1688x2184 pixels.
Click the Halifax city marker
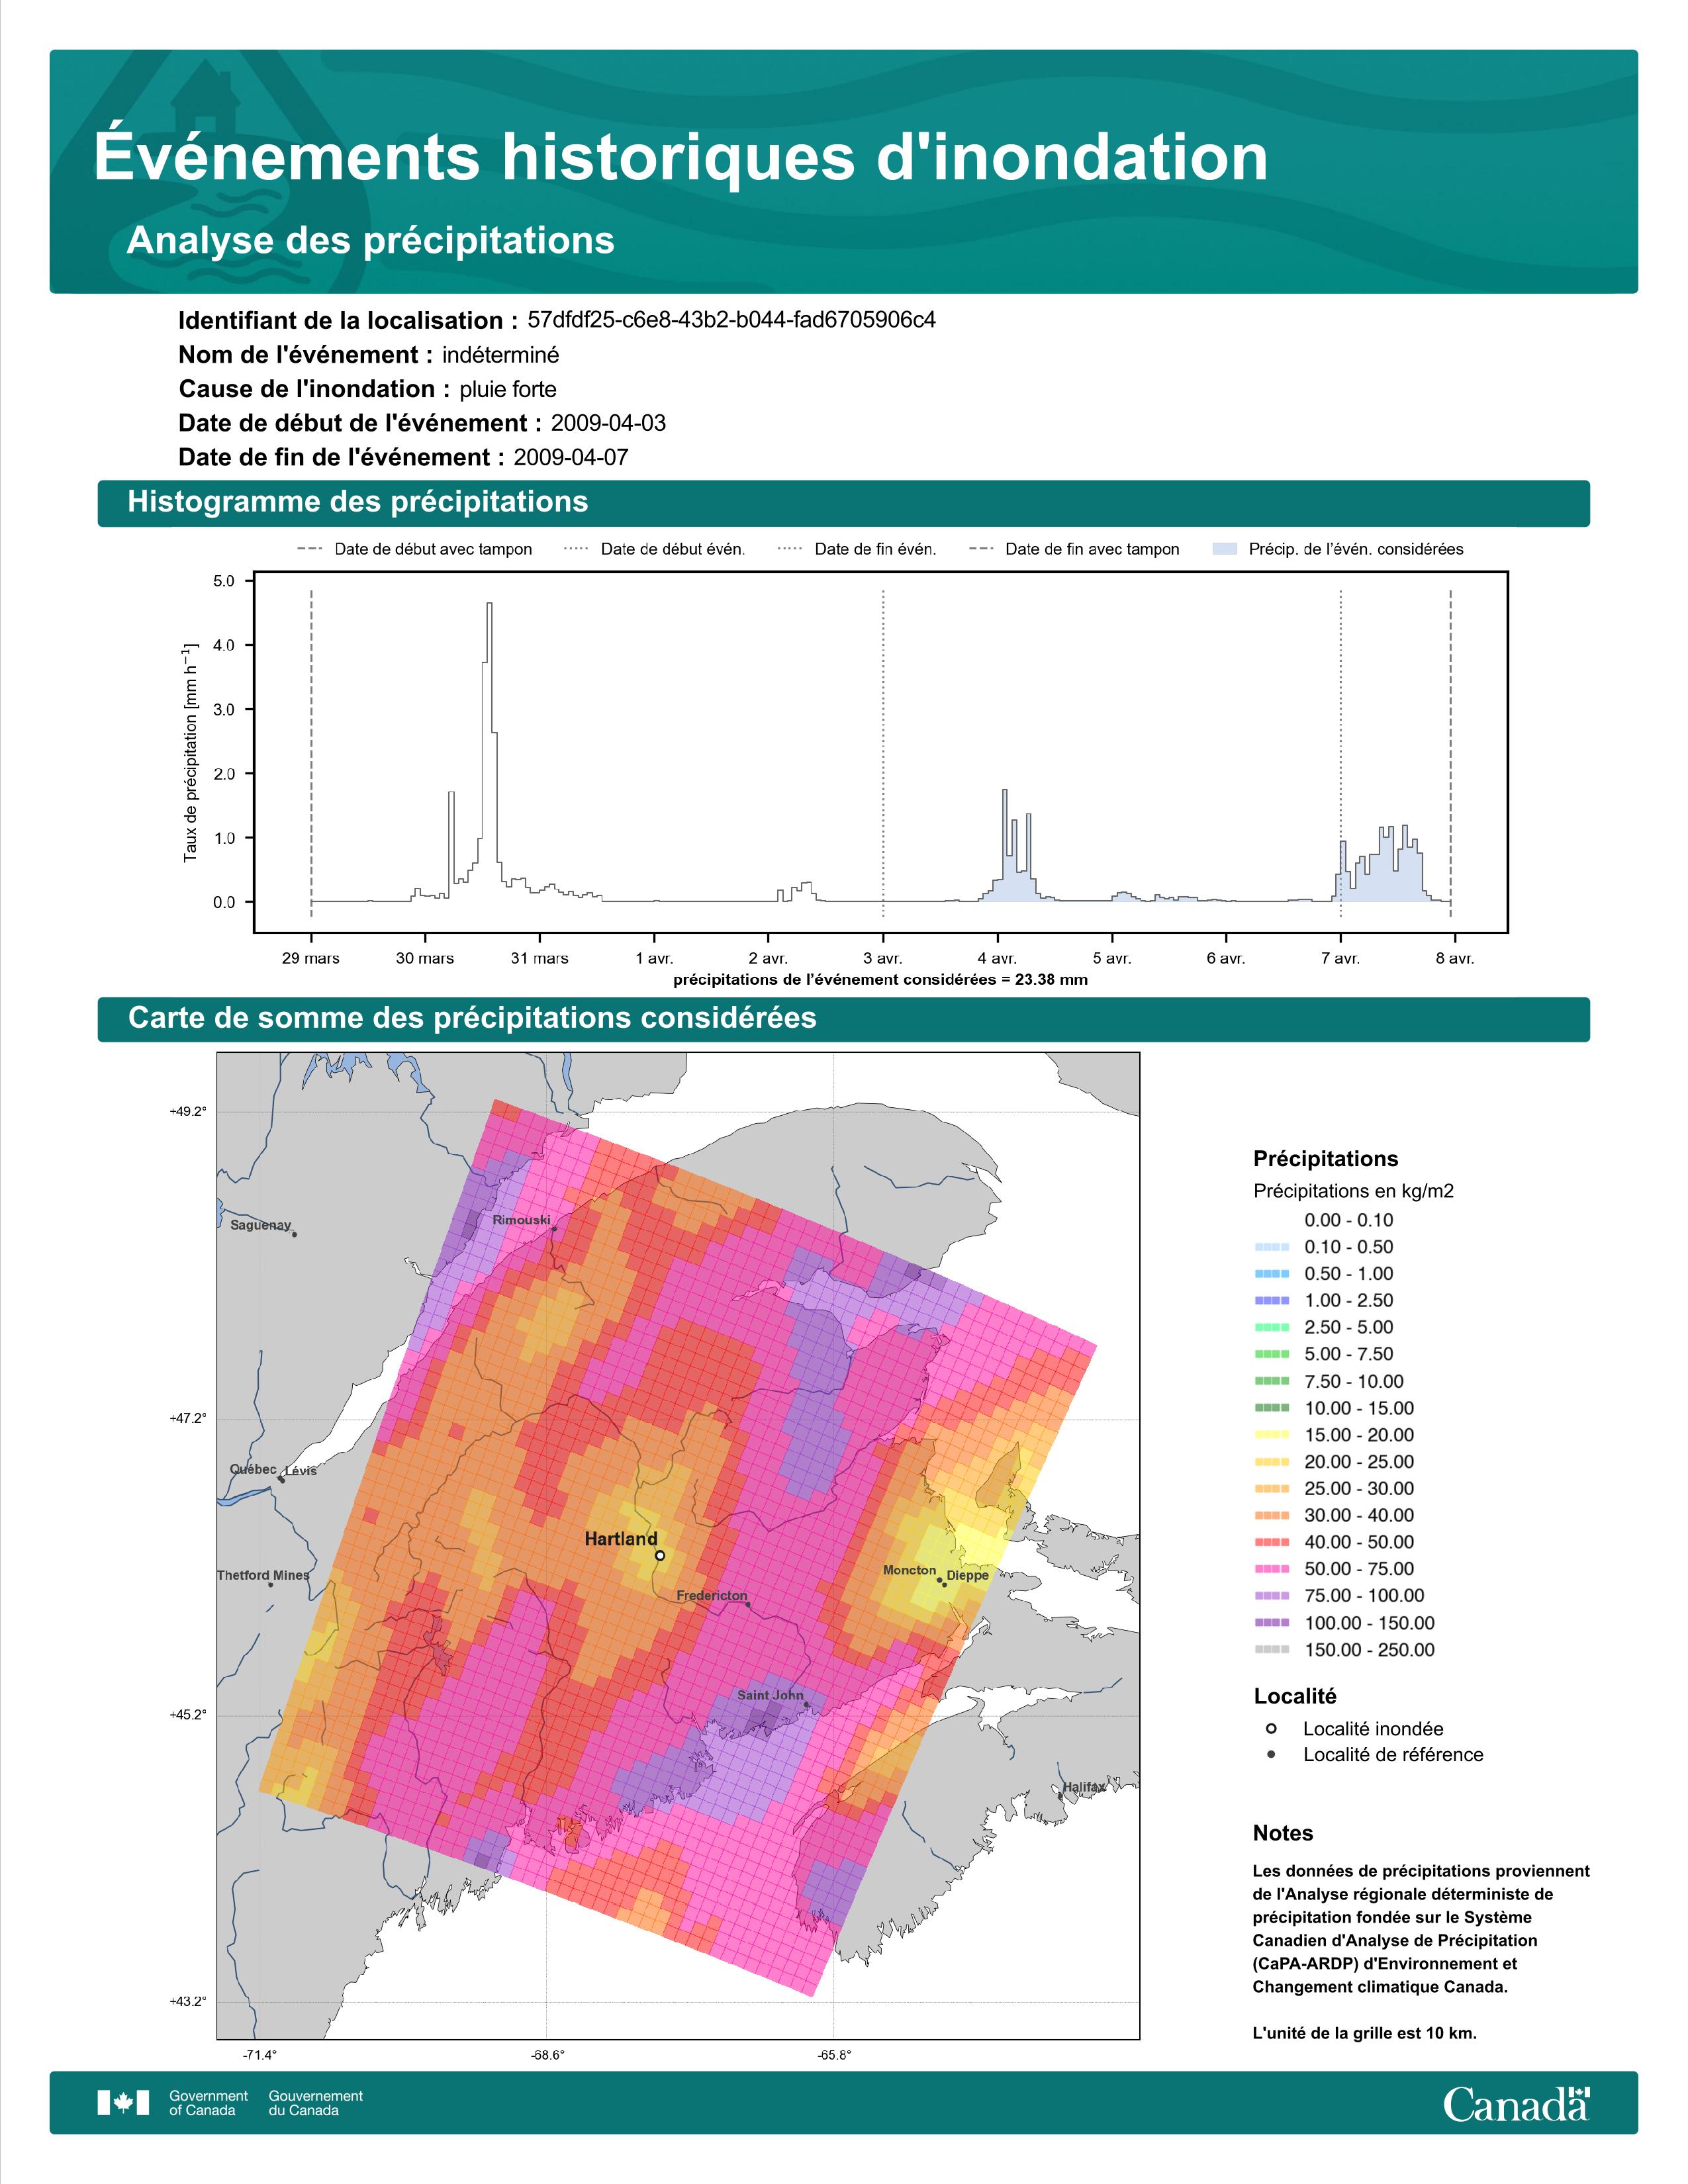point(1060,1796)
